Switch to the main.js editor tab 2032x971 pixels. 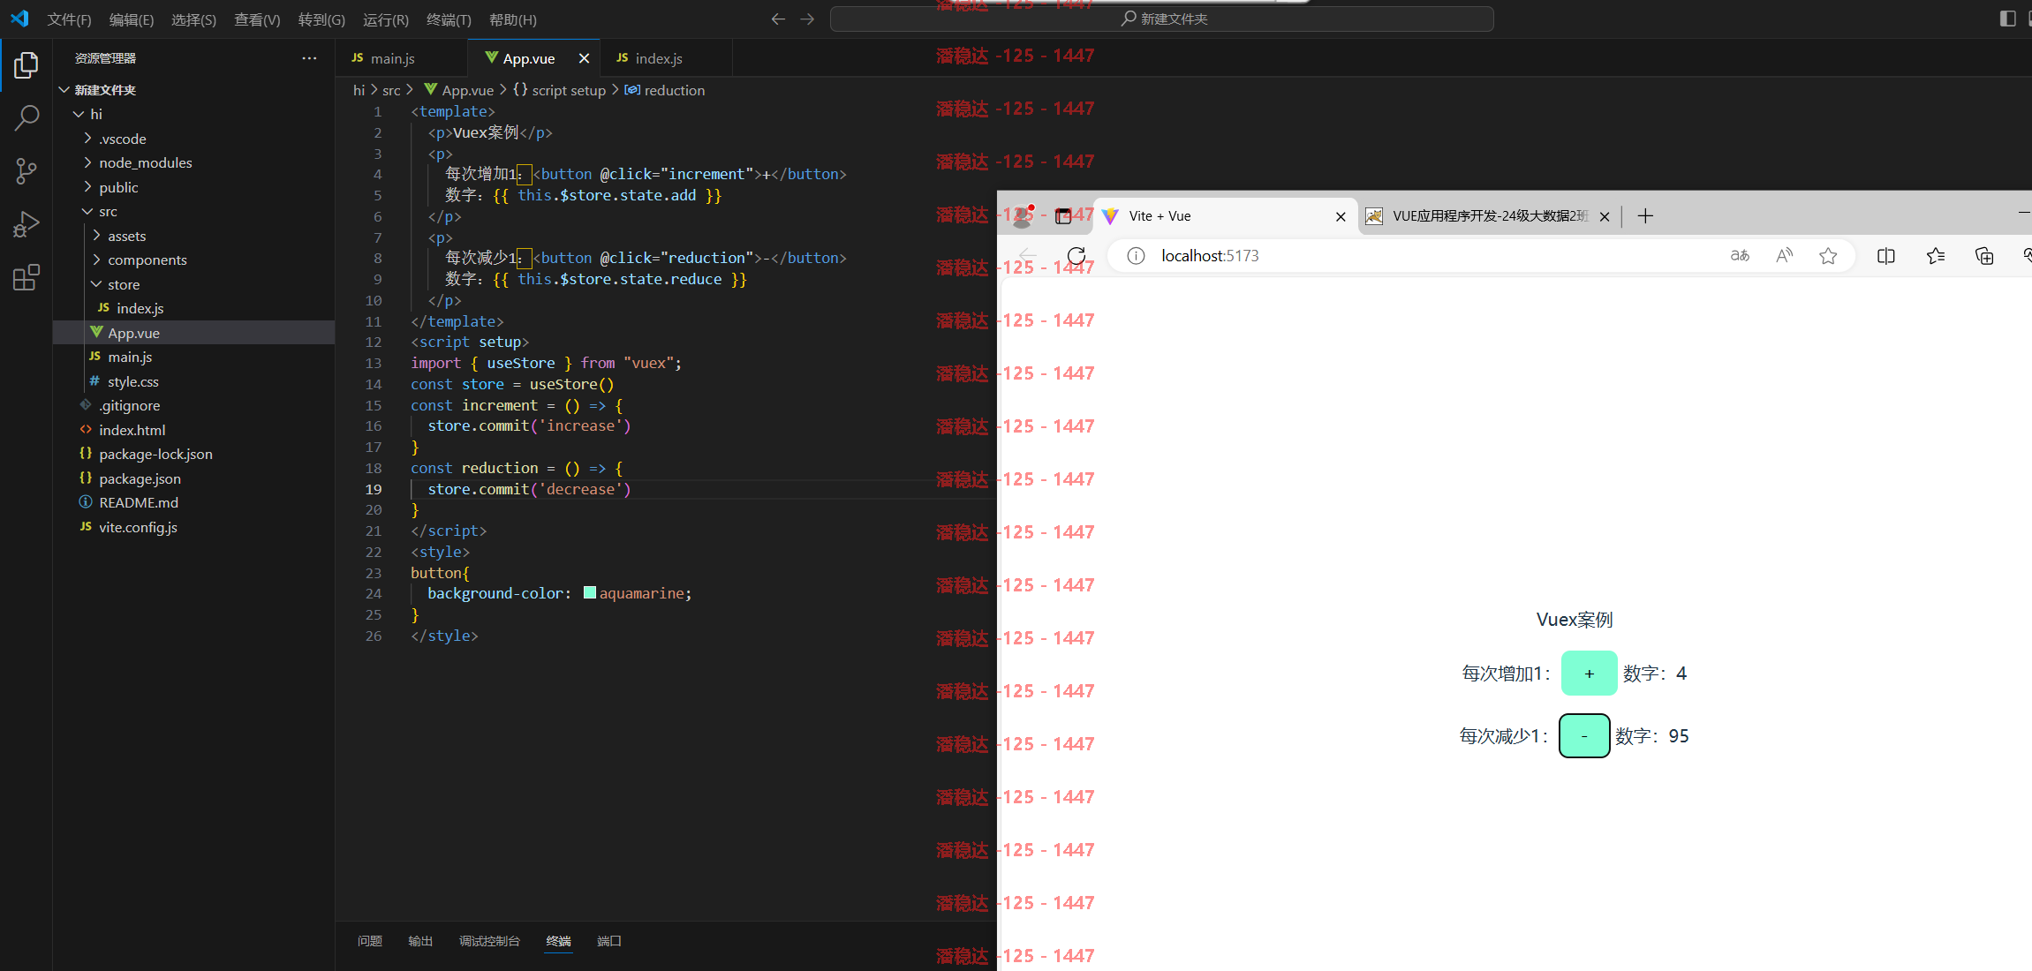(401, 58)
